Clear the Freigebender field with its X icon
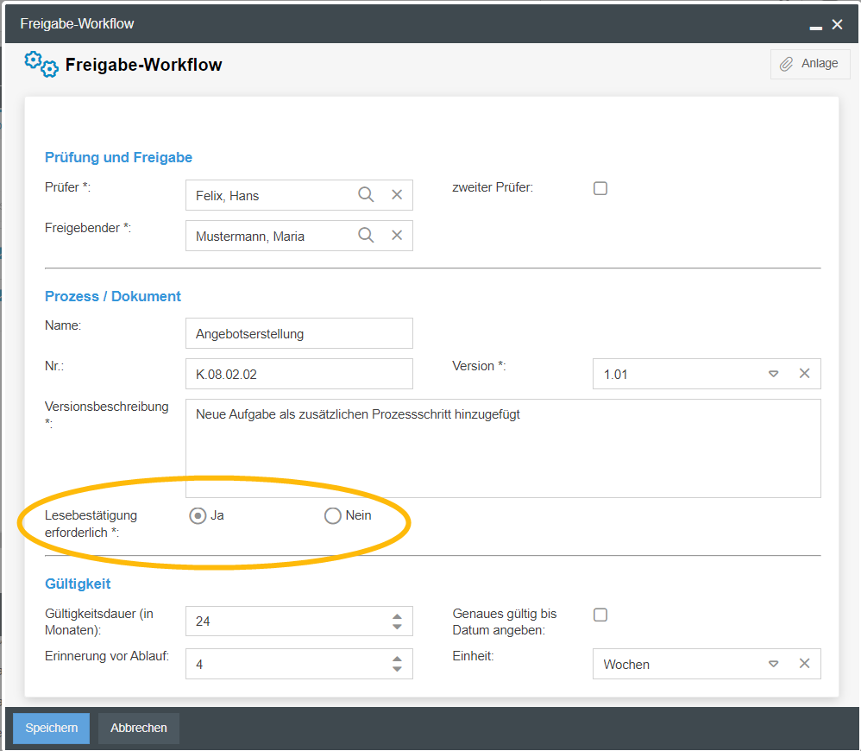This screenshot has height=751, width=861. 397,236
